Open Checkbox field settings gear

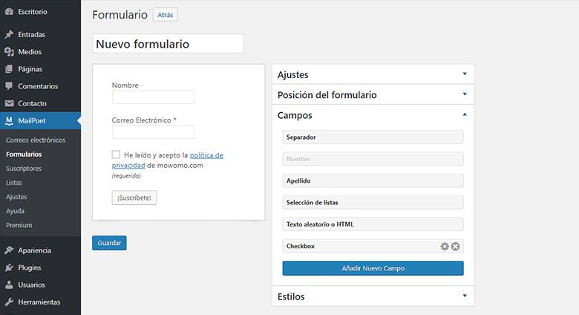click(x=445, y=246)
